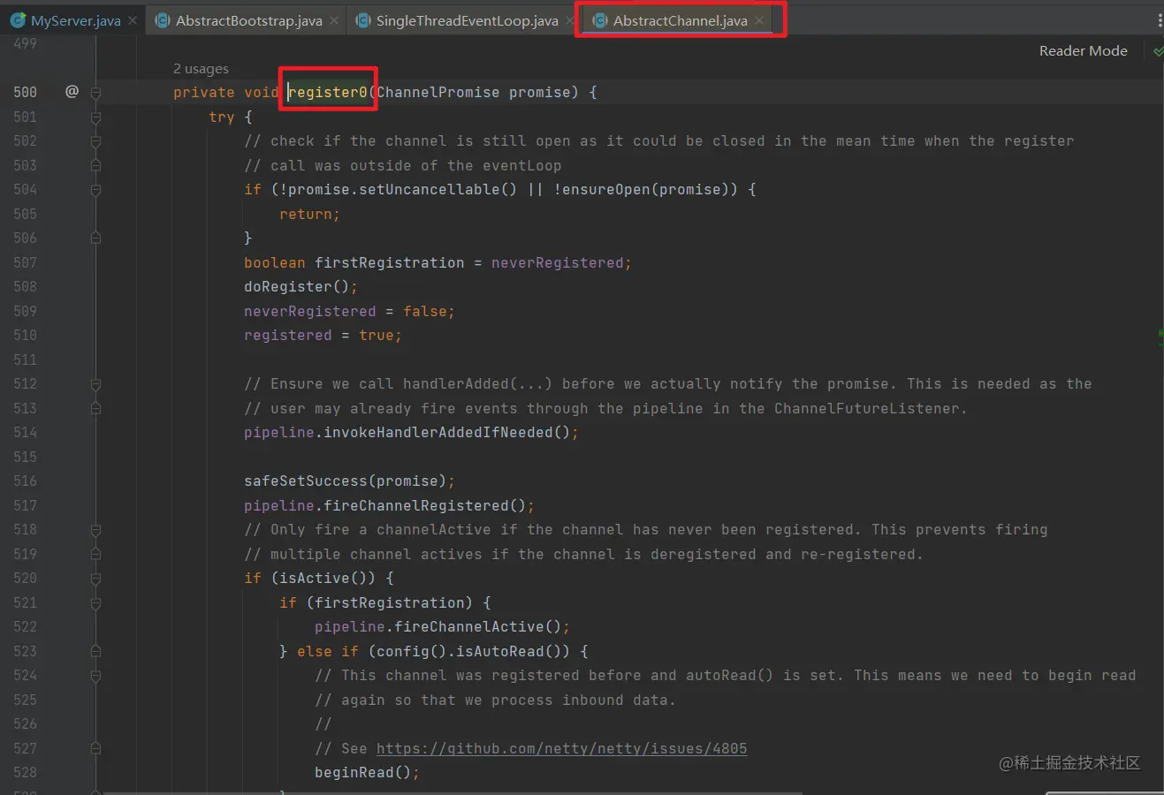Collapse the firstRegistration if block at line 521
The image size is (1164, 795).
point(95,602)
